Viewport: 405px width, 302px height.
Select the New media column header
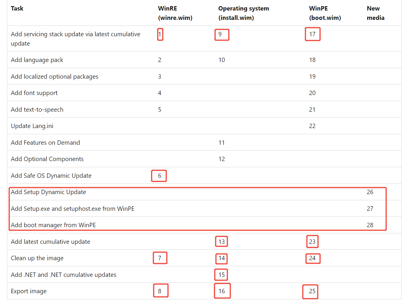click(x=375, y=13)
